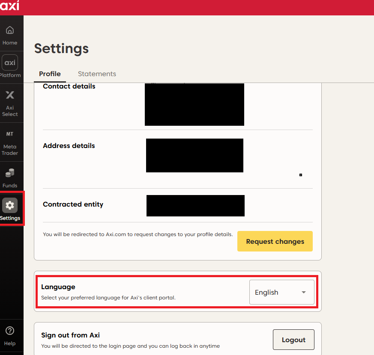Click the Address details section

tap(69, 145)
